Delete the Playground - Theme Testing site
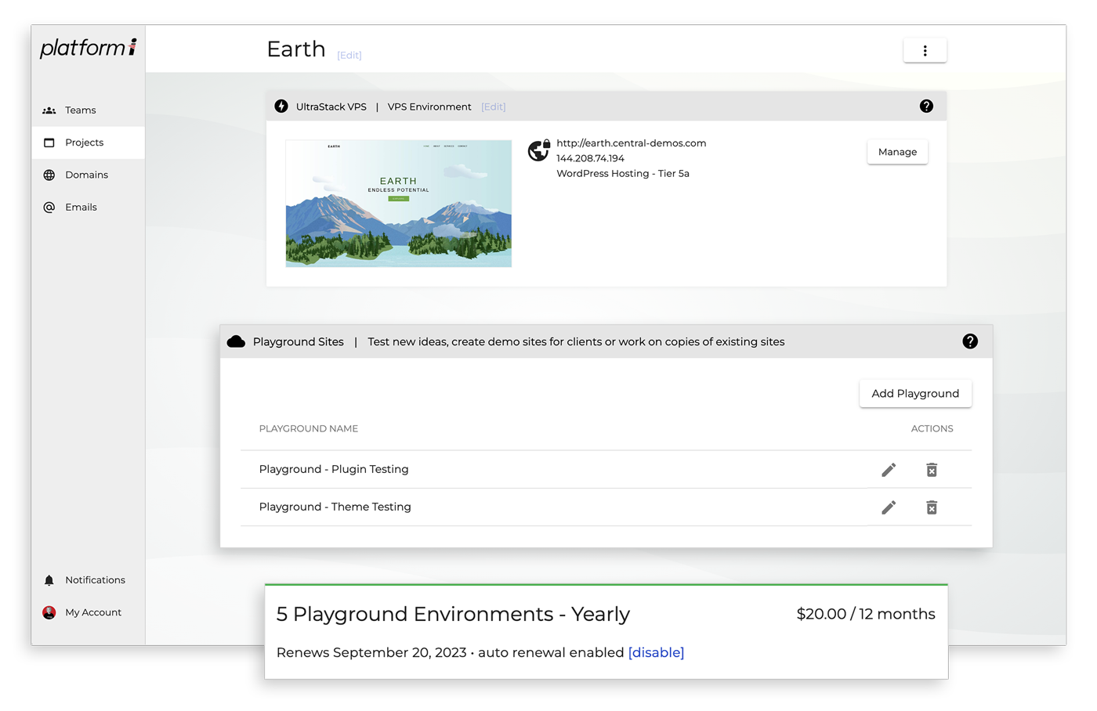The image size is (1097, 711). click(x=932, y=507)
